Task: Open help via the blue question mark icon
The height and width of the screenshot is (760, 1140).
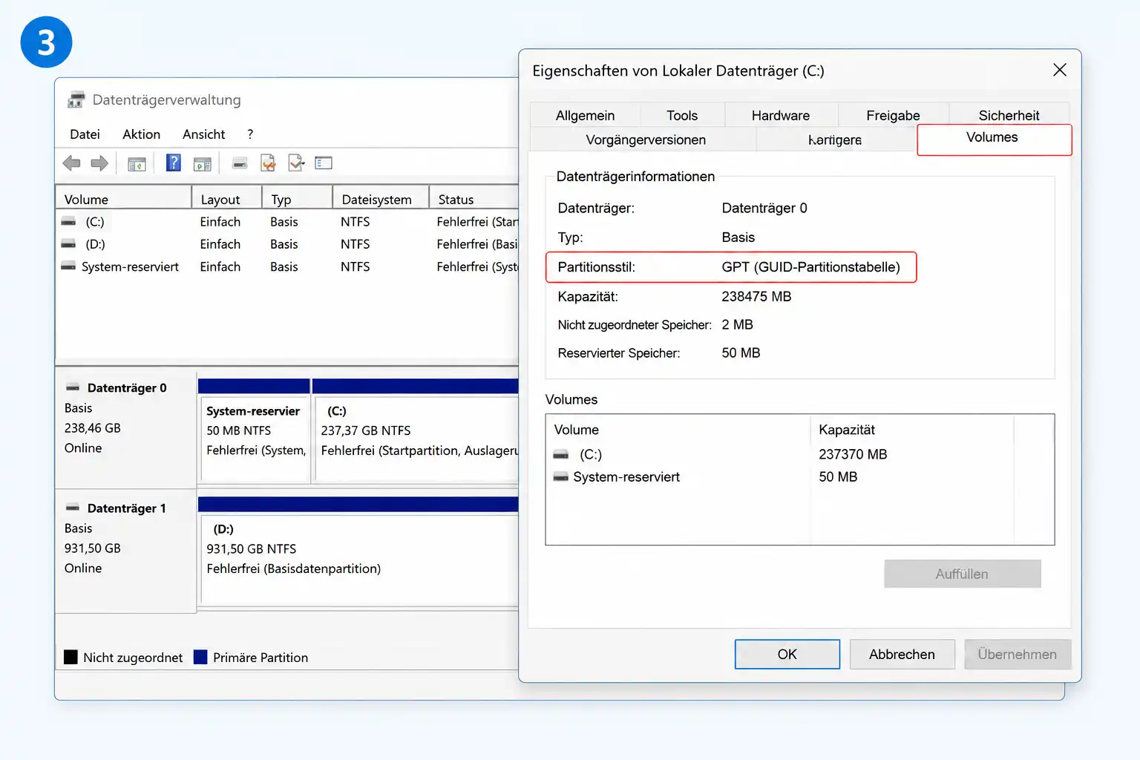Action: coord(173,163)
